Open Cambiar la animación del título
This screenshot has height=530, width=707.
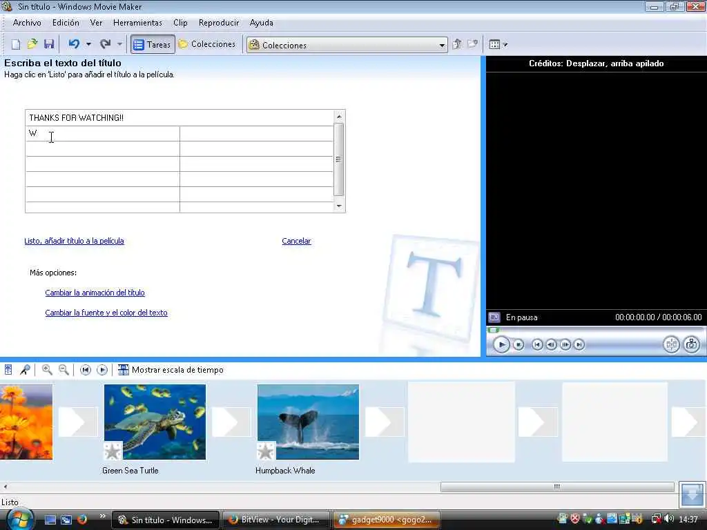[x=95, y=293]
